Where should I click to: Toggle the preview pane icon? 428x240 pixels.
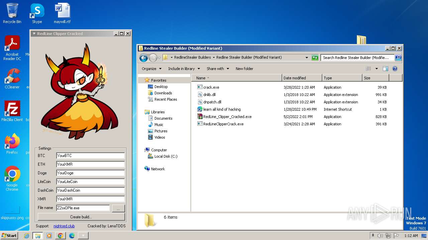click(385, 69)
